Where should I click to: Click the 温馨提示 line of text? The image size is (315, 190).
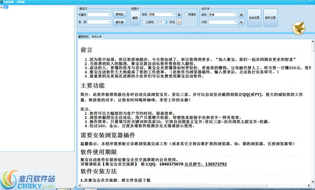coord(188,144)
